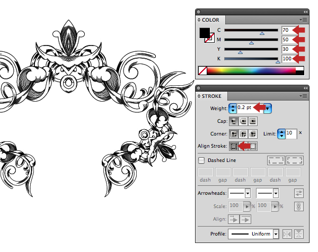Close the Stroke panel round button
The image size is (318, 252).
click(x=199, y=88)
